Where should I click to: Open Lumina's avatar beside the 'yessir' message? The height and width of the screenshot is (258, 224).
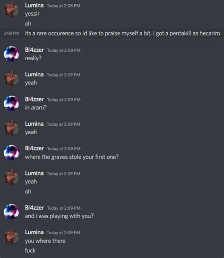click(x=11, y=9)
